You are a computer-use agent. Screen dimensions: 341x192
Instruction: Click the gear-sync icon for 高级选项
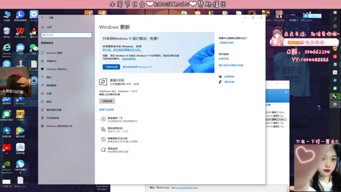pyautogui.click(x=103, y=150)
